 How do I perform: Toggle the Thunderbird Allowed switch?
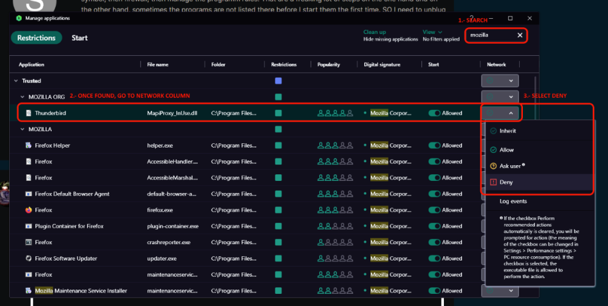coord(434,113)
